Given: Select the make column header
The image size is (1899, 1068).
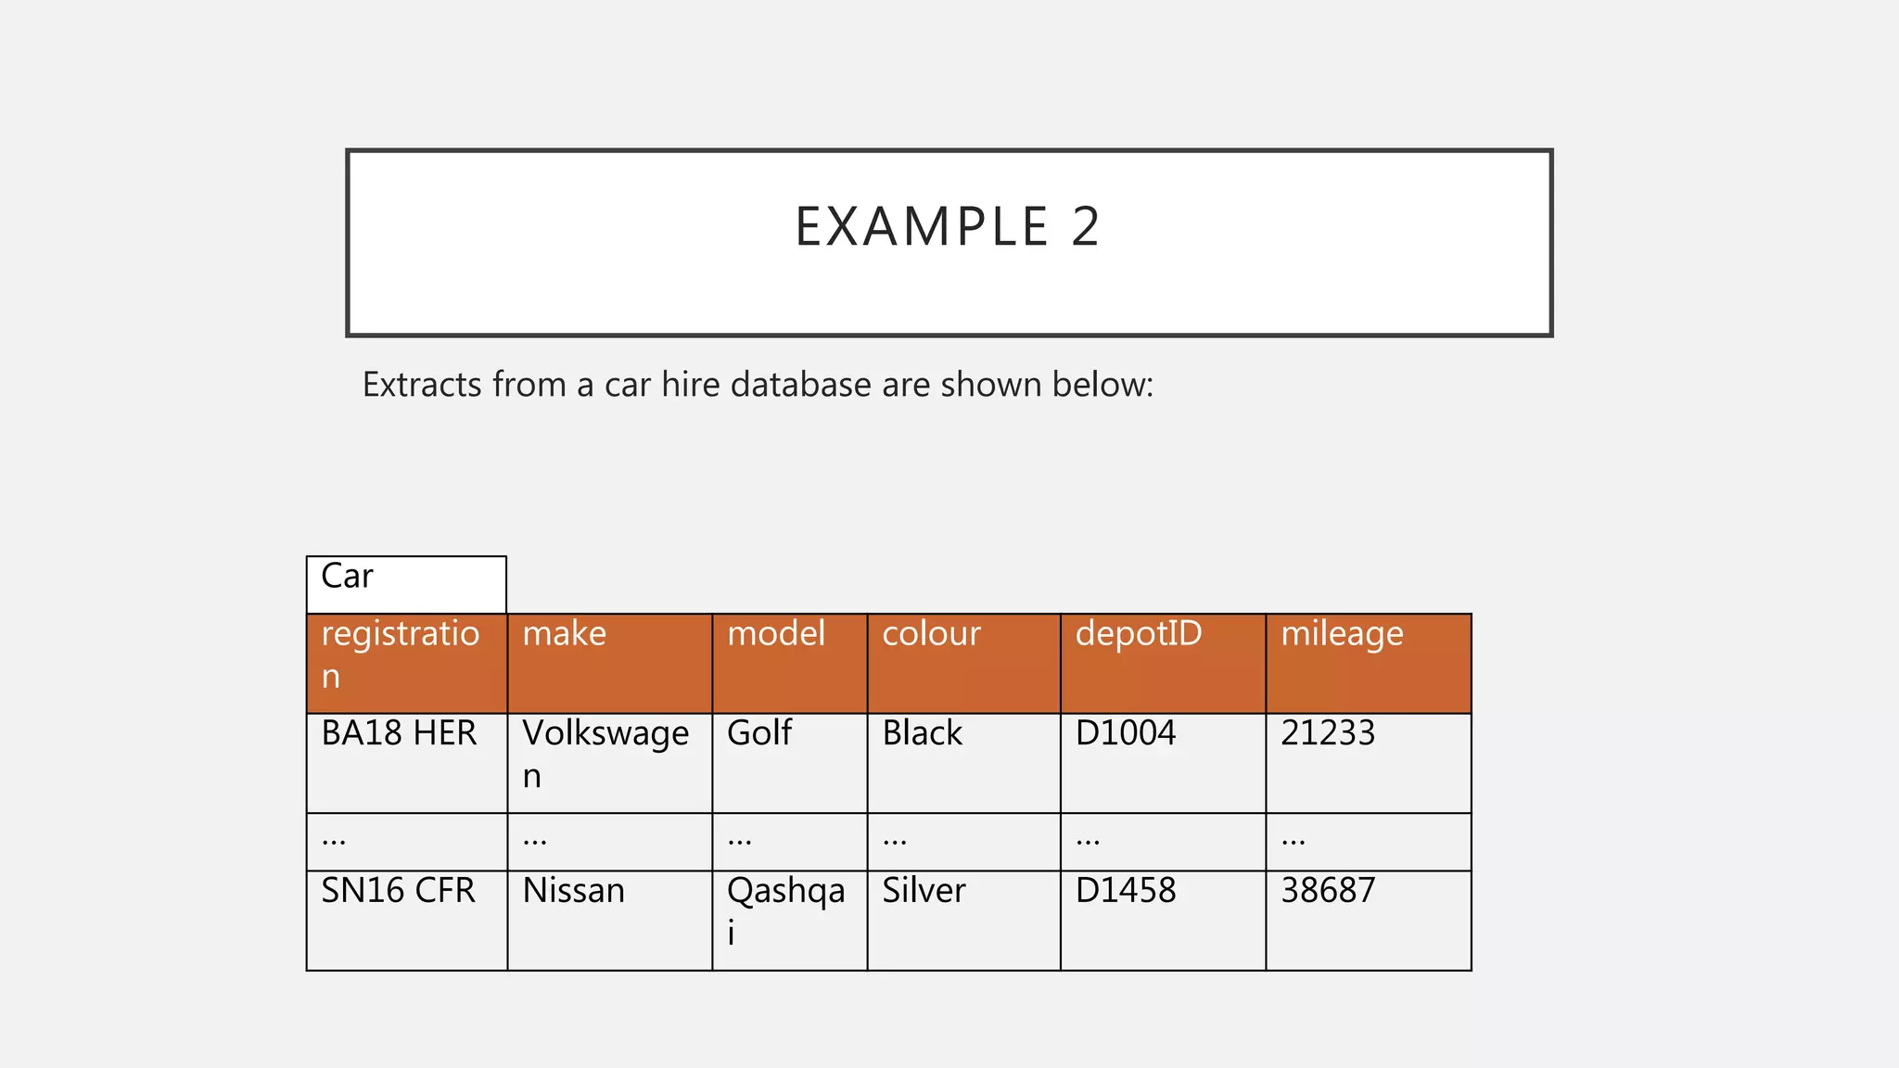Looking at the screenshot, I should 610,664.
